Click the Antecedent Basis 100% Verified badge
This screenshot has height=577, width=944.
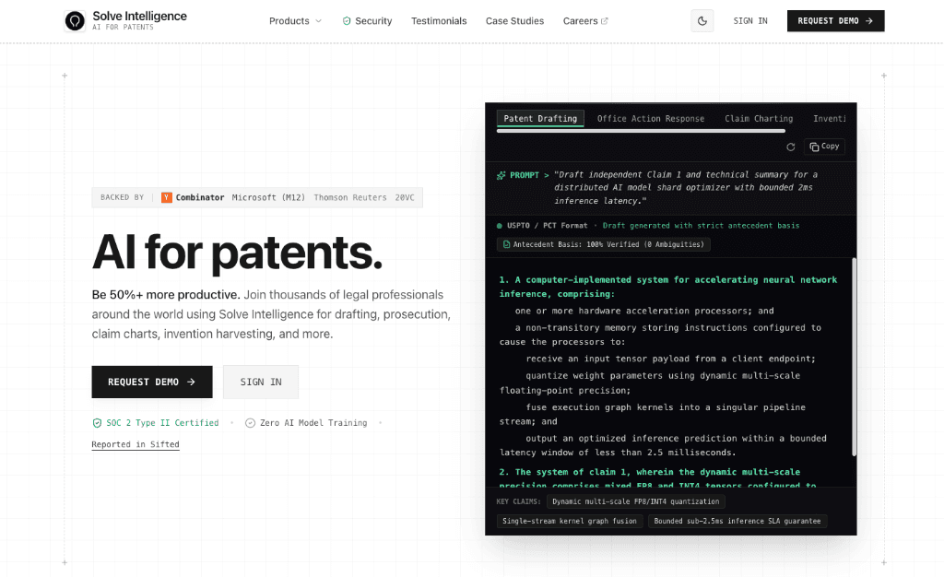(x=603, y=244)
